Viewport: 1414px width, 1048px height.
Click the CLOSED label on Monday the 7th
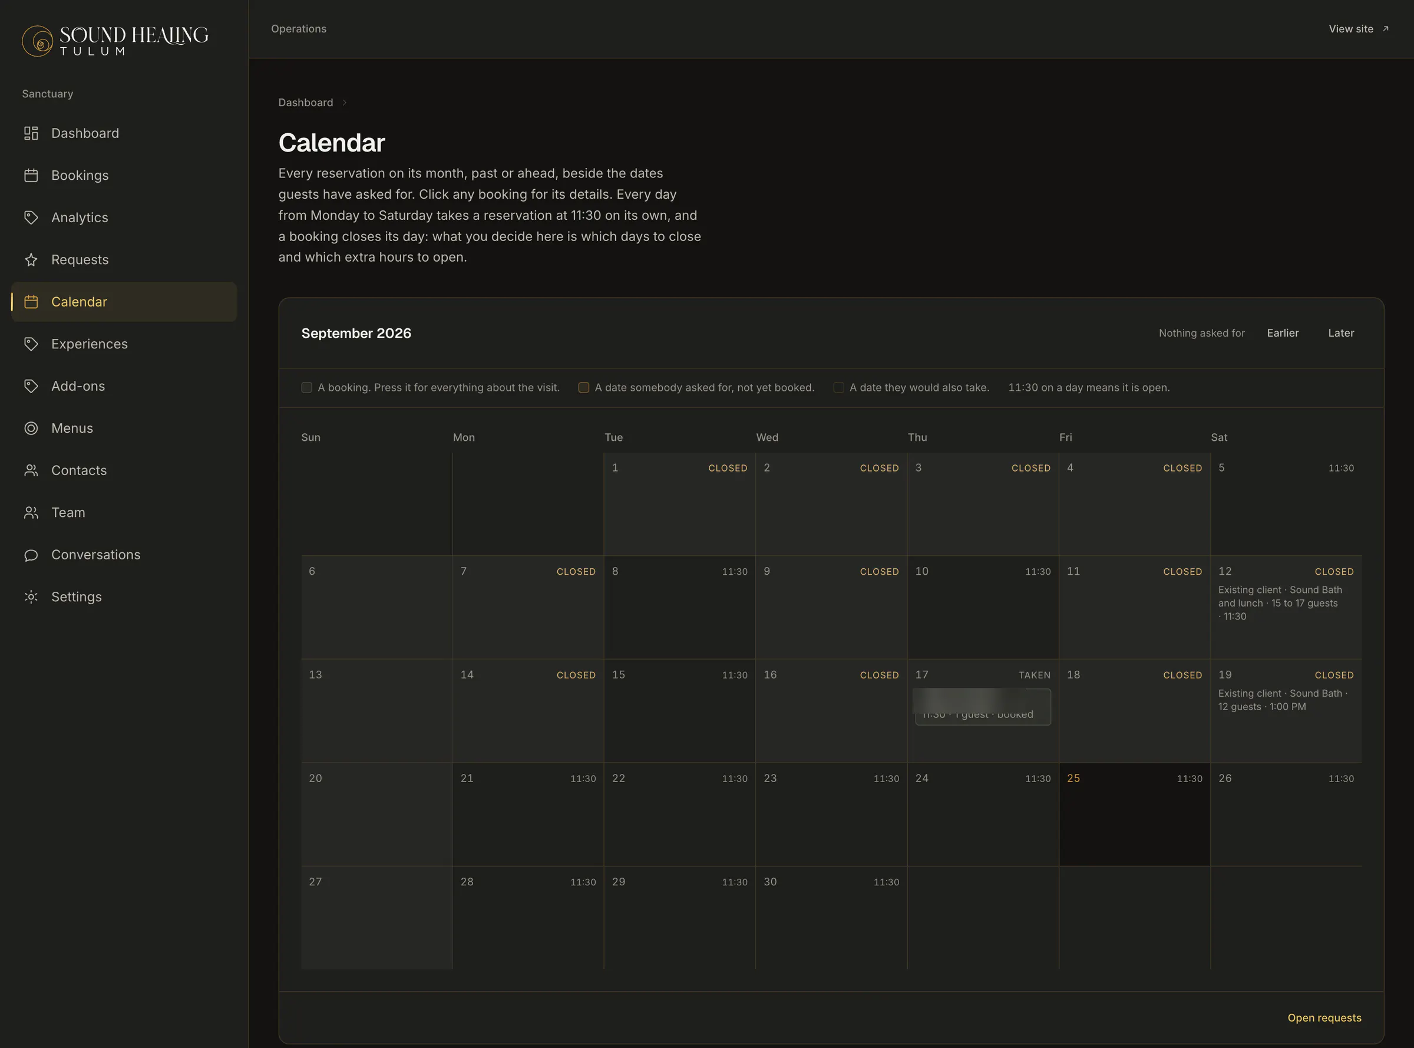point(576,572)
